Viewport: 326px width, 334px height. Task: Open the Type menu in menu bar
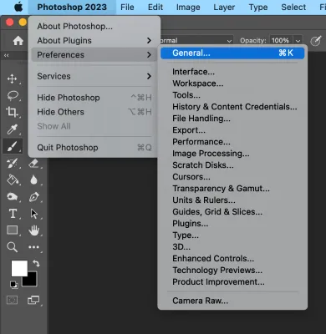258,7
